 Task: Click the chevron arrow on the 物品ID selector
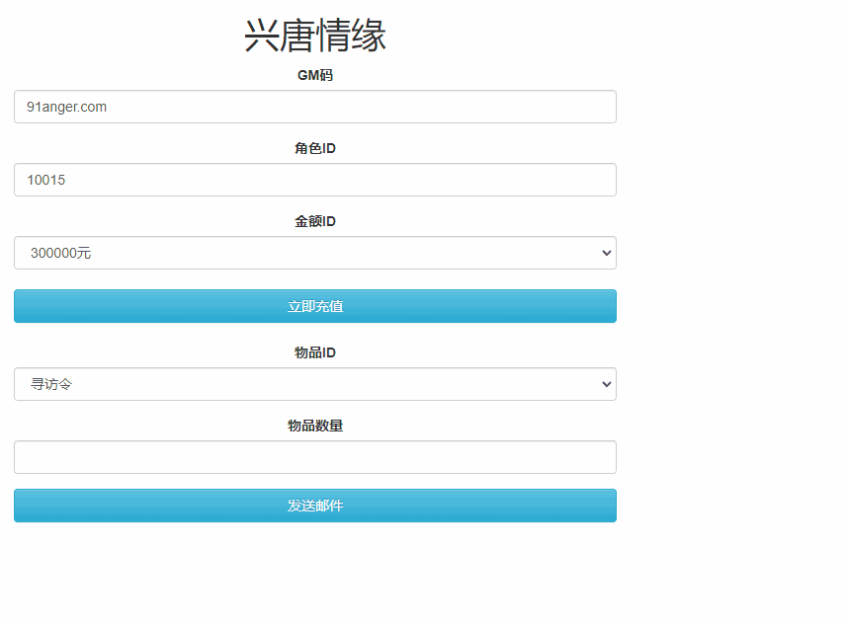606,384
